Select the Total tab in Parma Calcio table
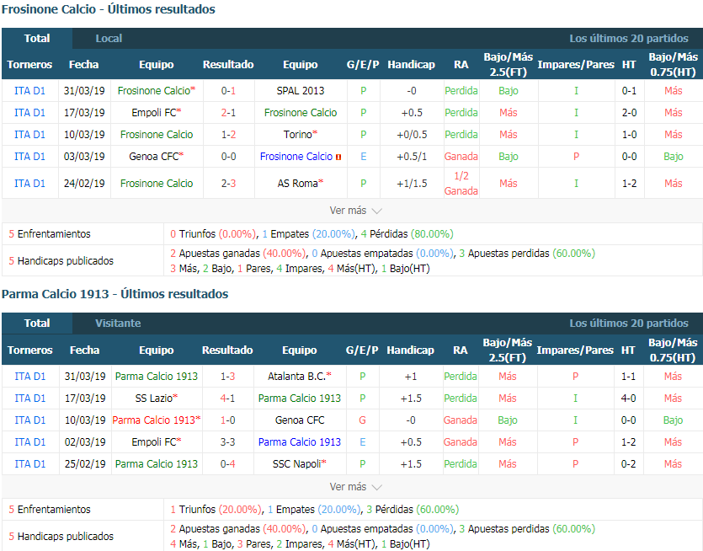This screenshot has height=551, width=703. pos(37,323)
